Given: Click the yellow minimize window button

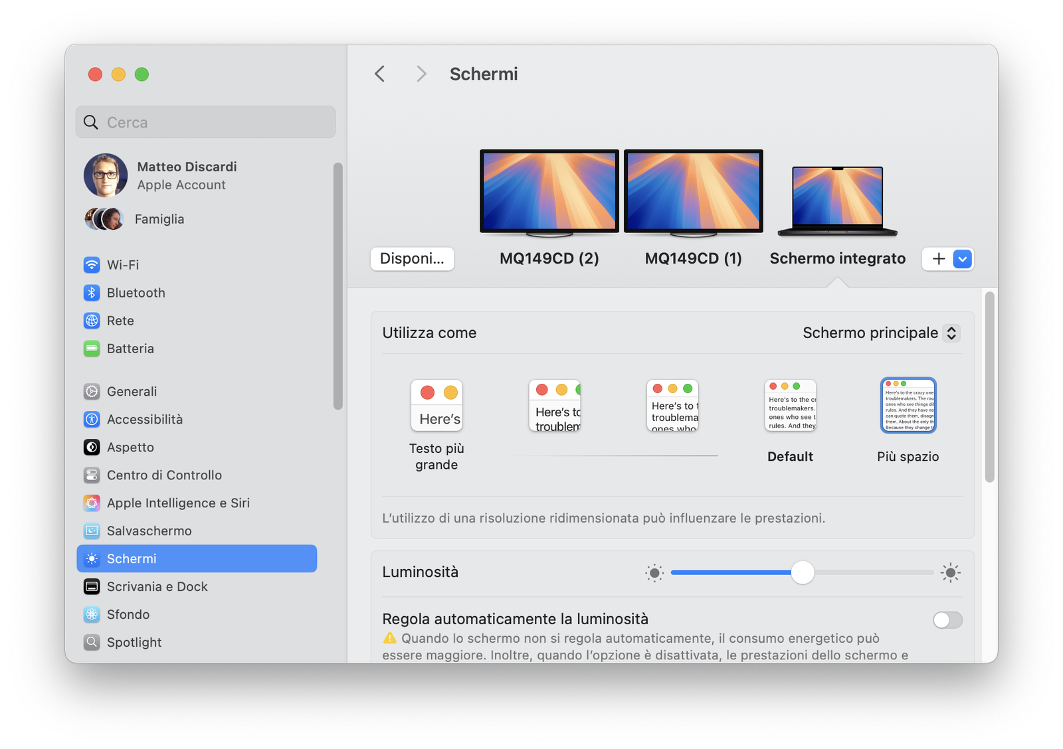Looking at the screenshot, I should (118, 74).
